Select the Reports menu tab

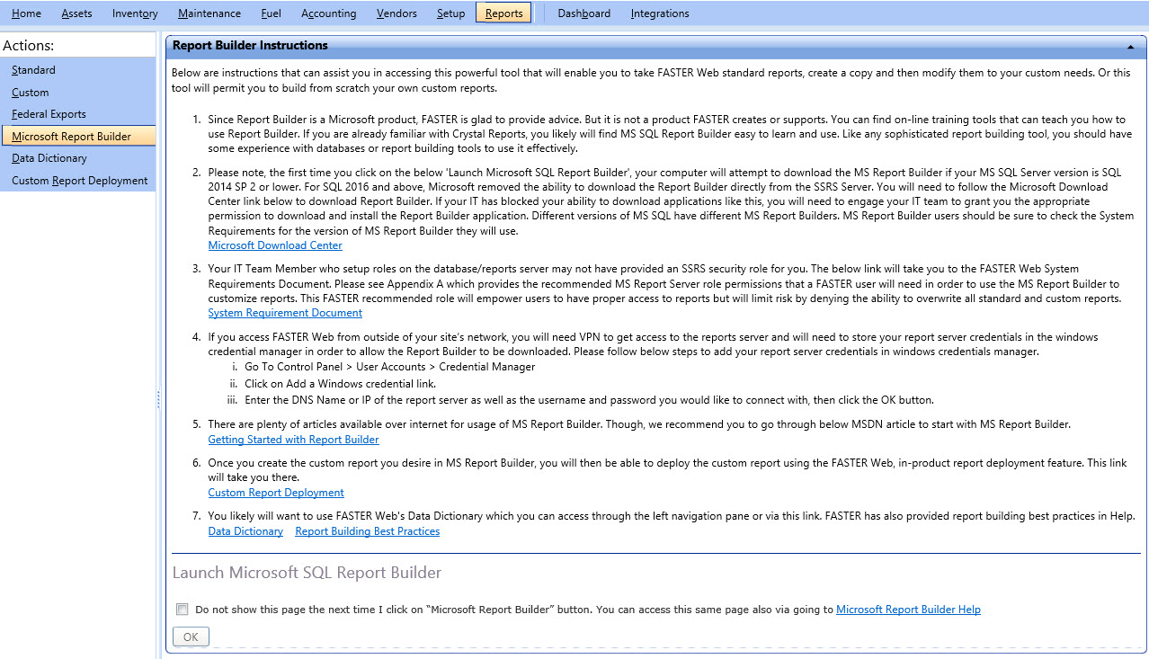pyautogui.click(x=503, y=13)
